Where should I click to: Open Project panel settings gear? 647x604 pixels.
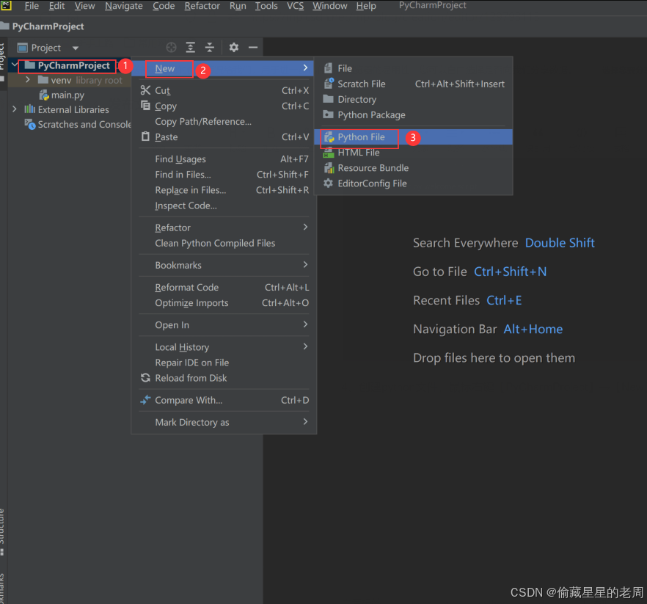[x=234, y=48]
